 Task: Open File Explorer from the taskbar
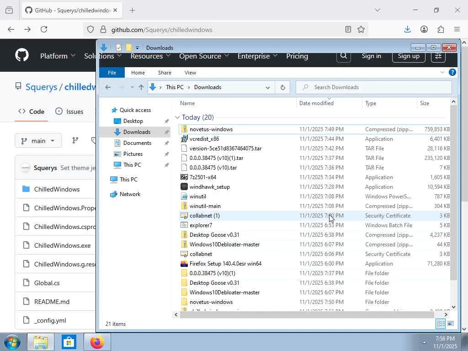point(41,342)
